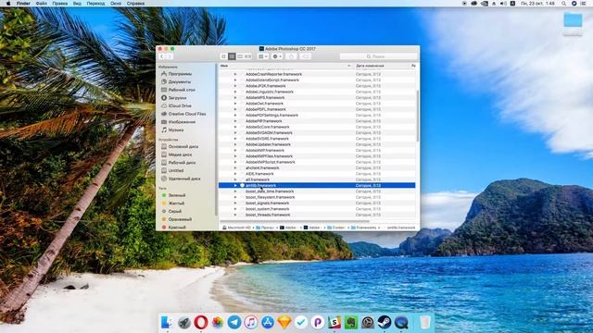Expand AdobeExtendScript.framework disclosure triangle

pos(234,80)
